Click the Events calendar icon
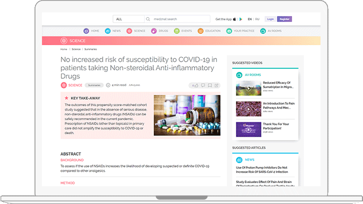 (x=176, y=31)
